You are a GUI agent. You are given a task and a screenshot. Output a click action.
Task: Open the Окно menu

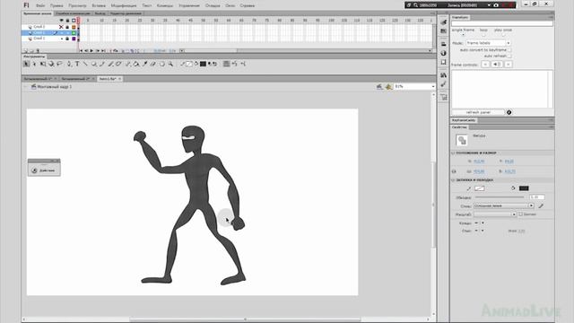230,5
